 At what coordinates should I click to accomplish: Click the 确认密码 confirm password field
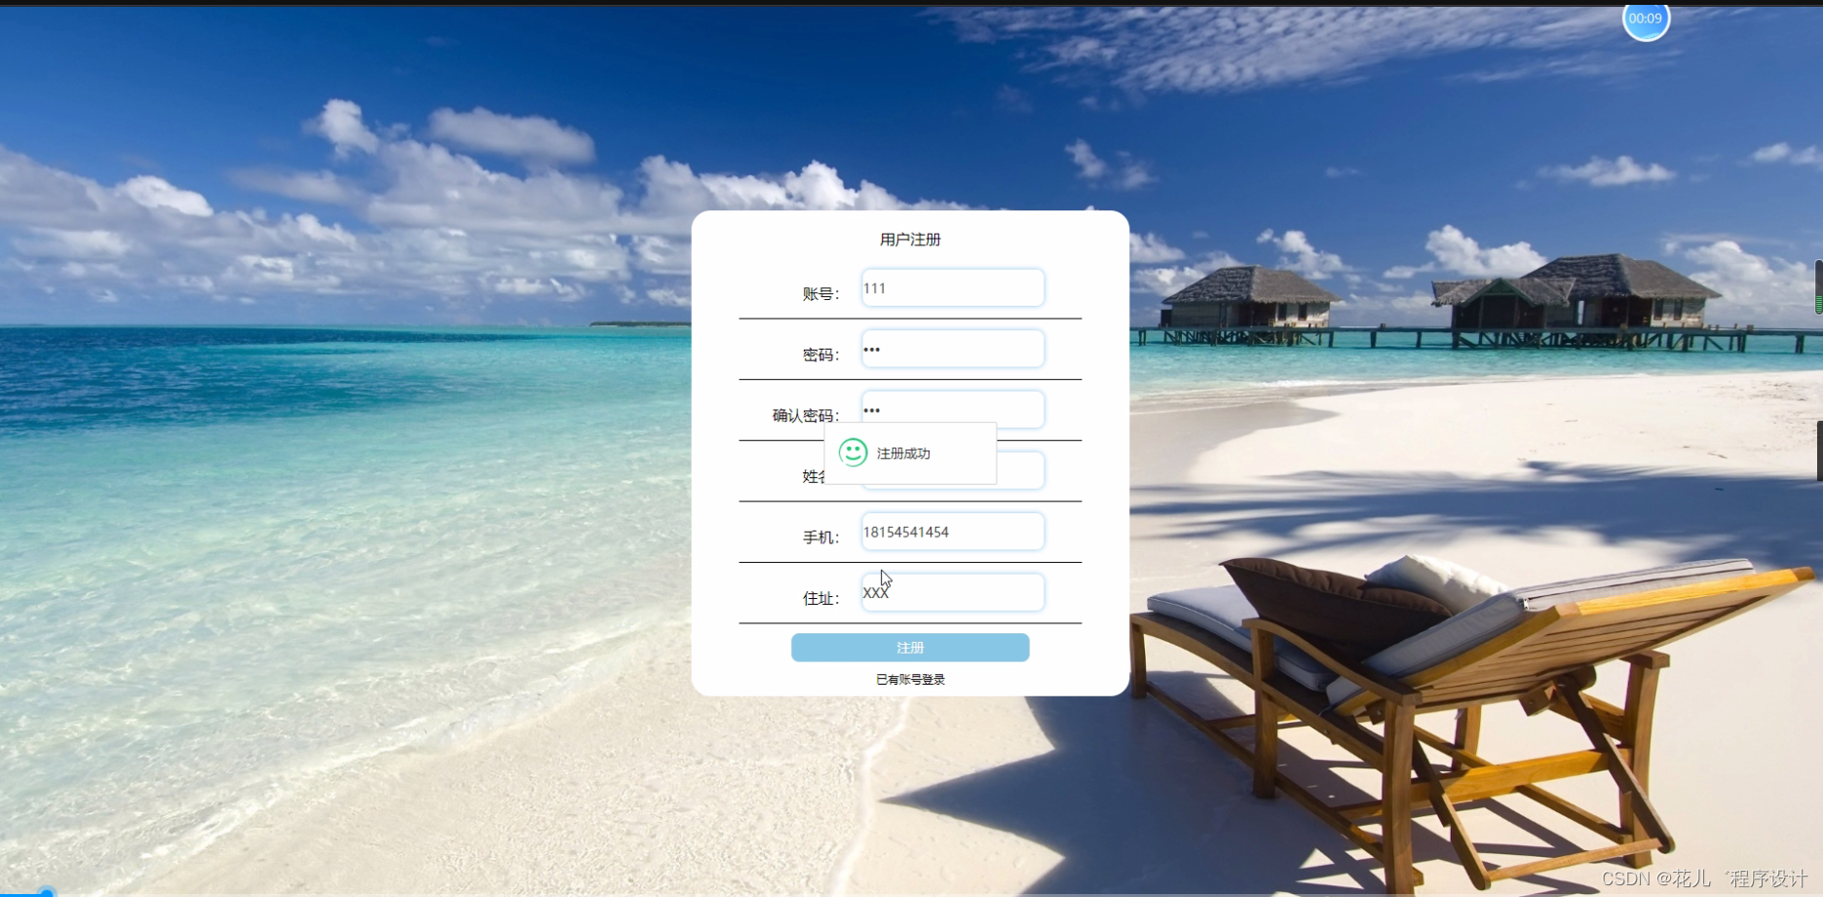[951, 409]
